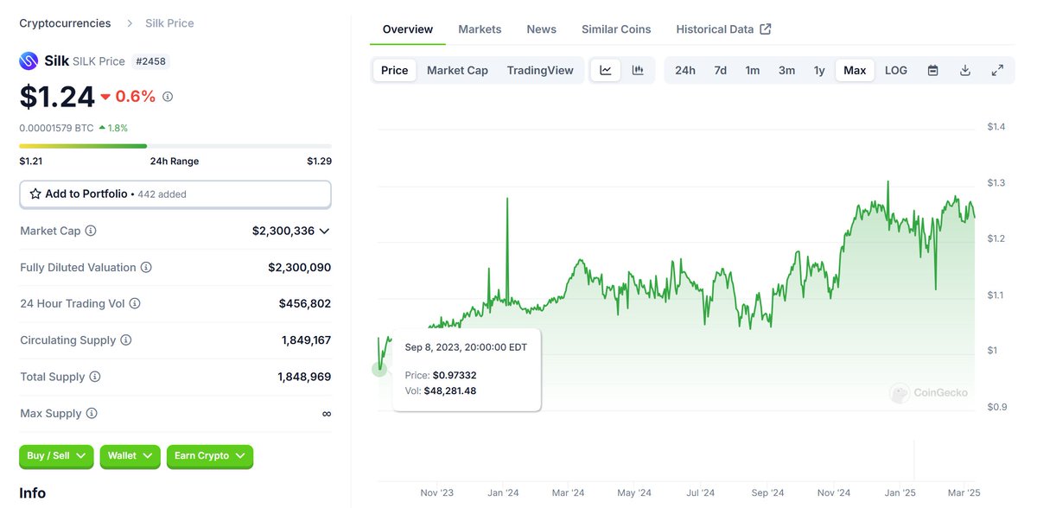The width and height of the screenshot is (1037, 508).
Task: Open the News tab
Action: click(x=542, y=29)
